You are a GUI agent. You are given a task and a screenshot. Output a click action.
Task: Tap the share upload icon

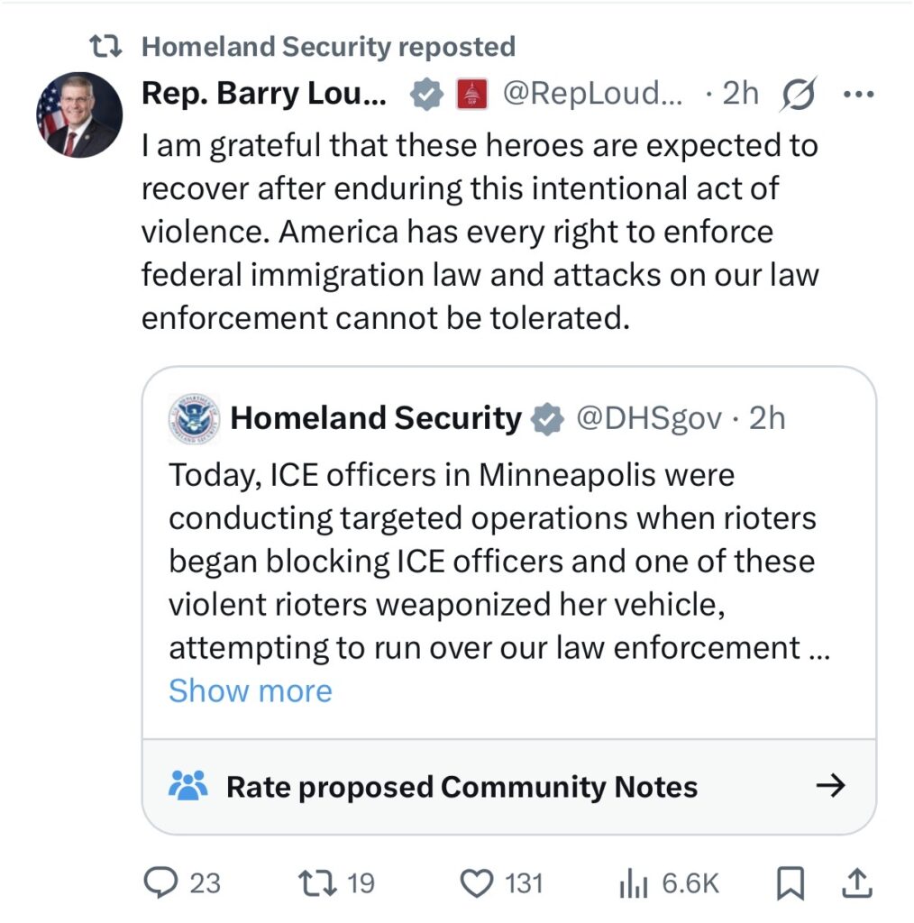coord(858,883)
